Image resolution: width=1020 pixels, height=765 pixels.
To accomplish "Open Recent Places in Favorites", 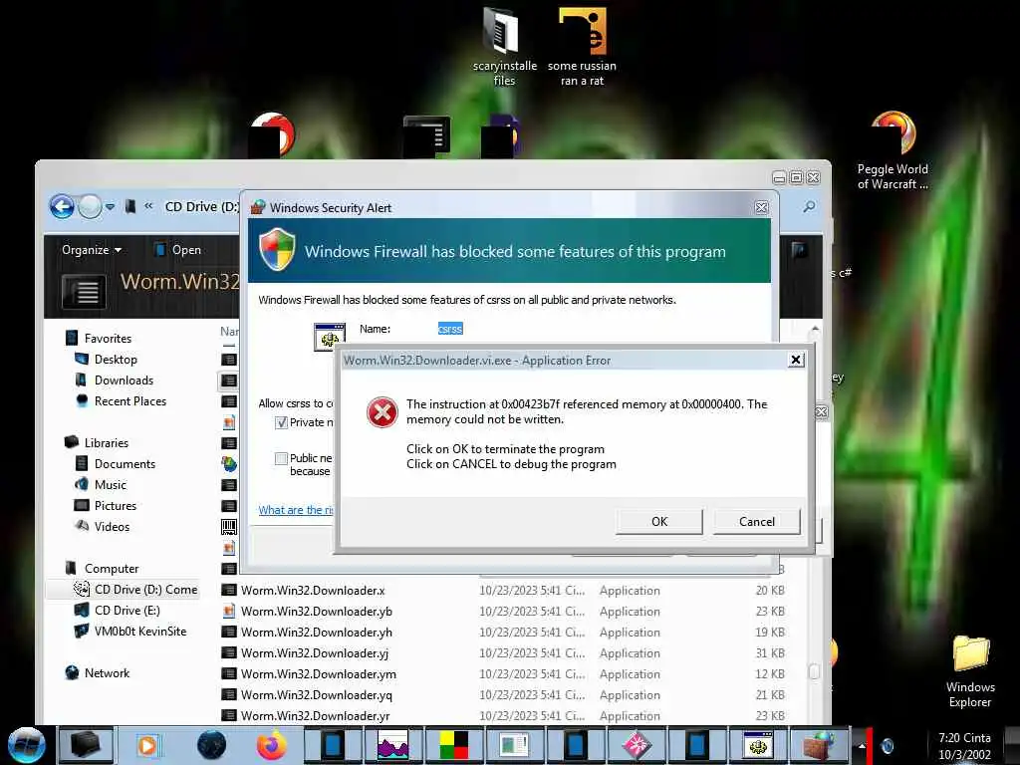I will click(121, 400).
